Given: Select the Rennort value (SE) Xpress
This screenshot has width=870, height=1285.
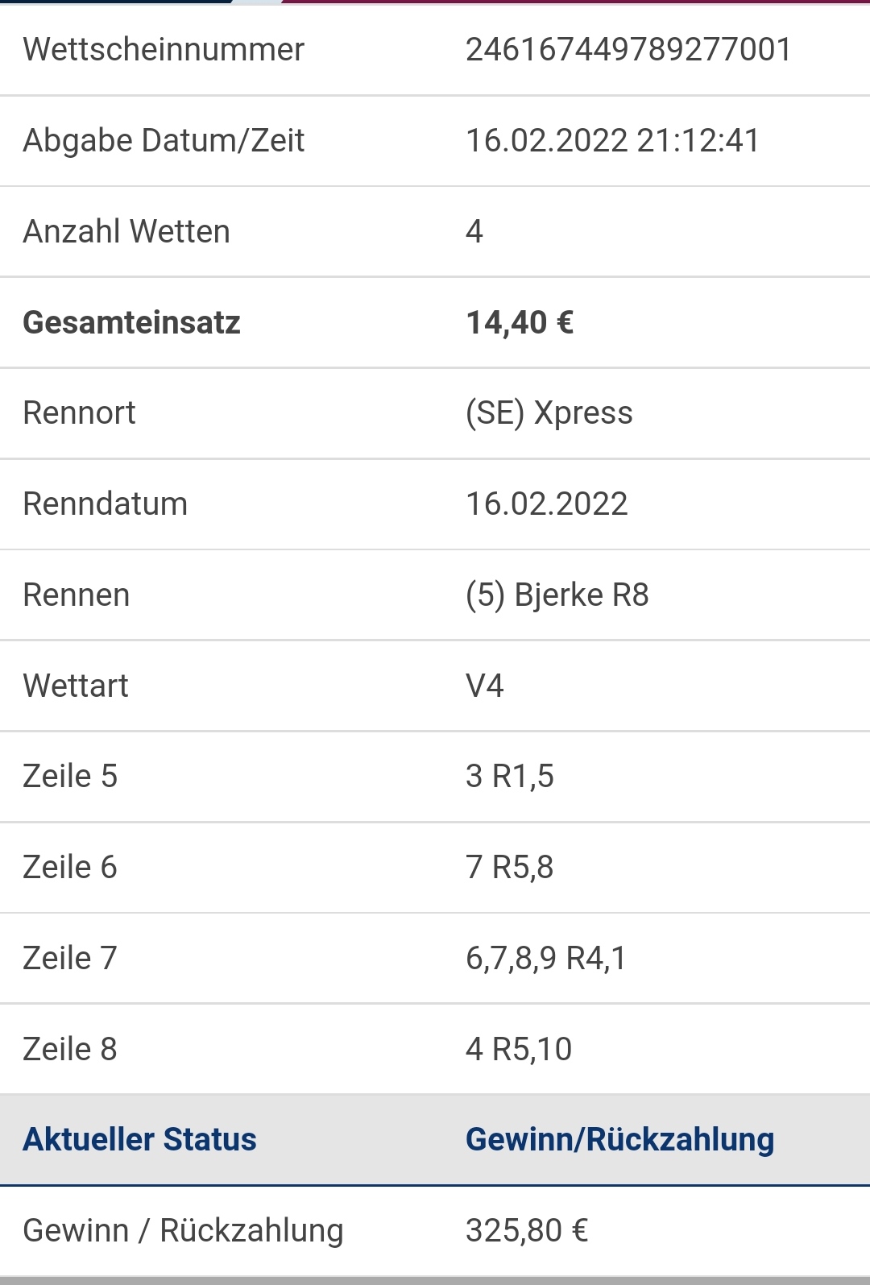Looking at the screenshot, I should point(549,413).
